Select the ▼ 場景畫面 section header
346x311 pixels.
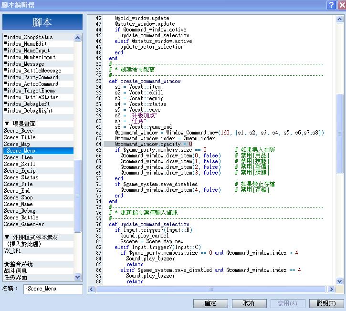38,124
